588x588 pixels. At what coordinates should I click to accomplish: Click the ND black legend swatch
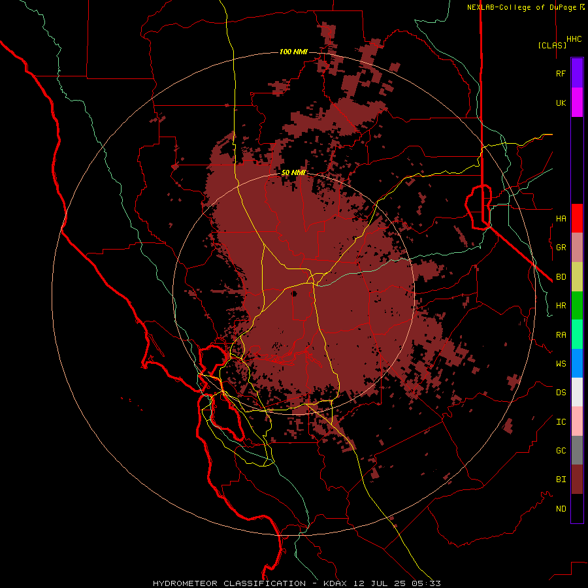577,508
